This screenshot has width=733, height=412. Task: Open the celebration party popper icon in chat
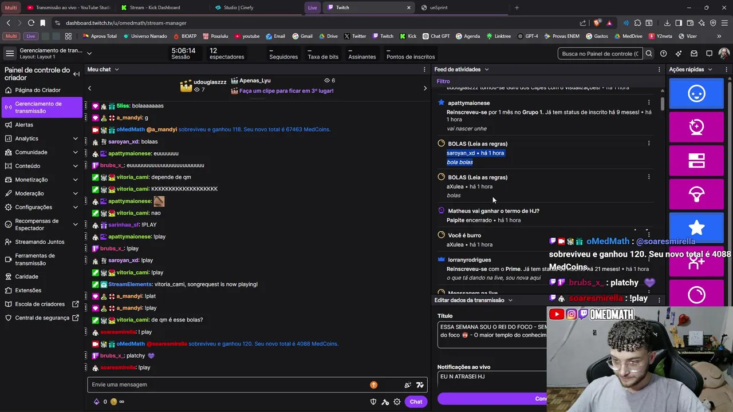click(x=408, y=385)
